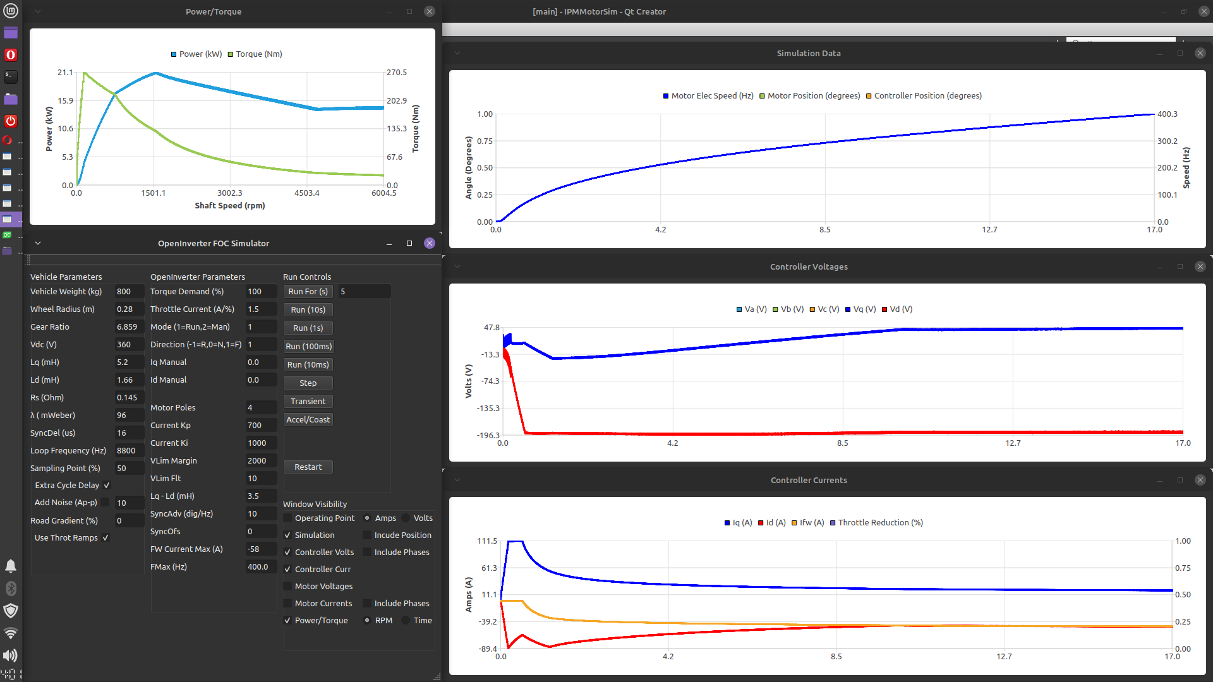Open the OpenInverter FOC Simulator window menu chevron
Screen dimensions: 1213x682
pyautogui.click(x=38, y=243)
